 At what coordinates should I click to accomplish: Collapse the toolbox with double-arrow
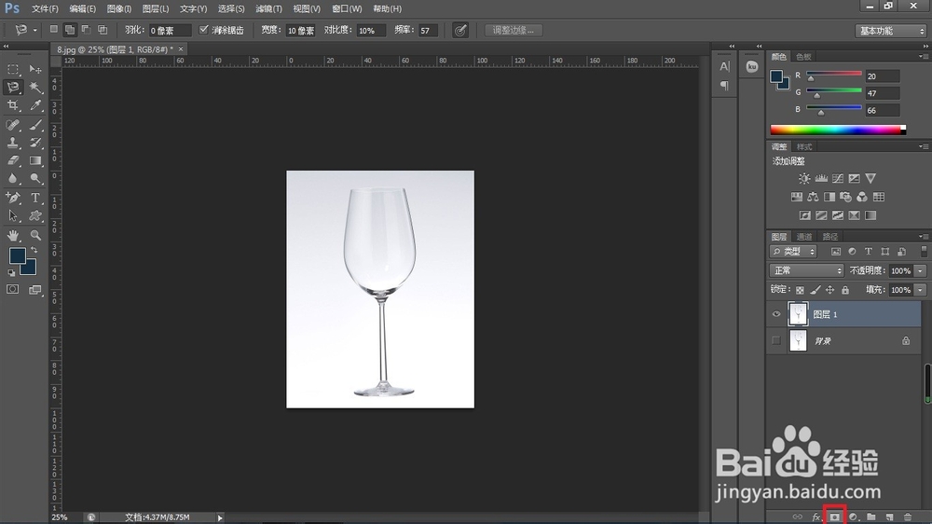coord(6,46)
